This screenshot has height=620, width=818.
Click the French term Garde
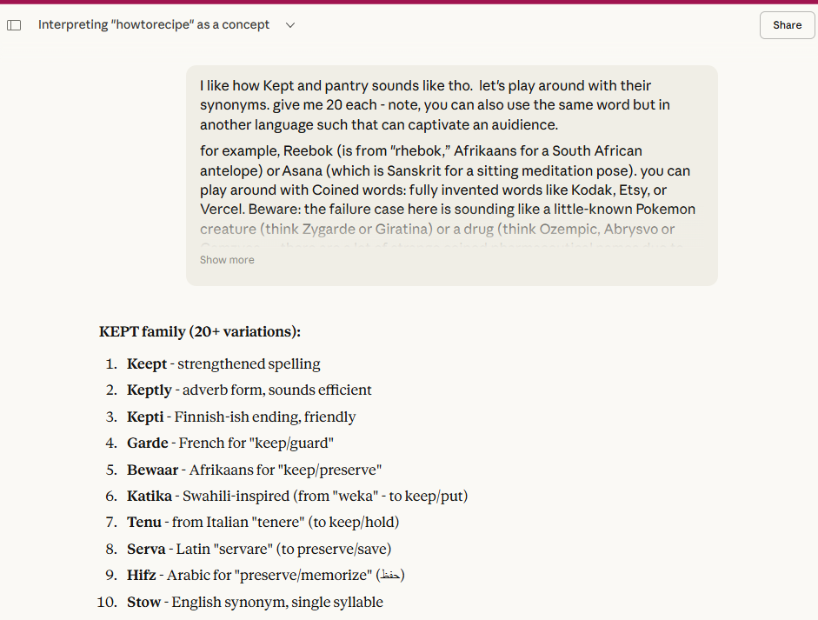(147, 443)
